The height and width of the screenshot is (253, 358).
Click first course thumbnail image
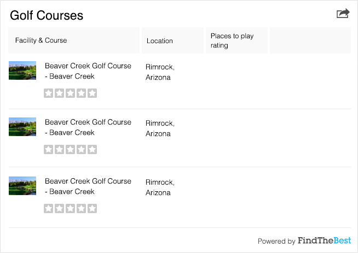(x=22, y=70)
